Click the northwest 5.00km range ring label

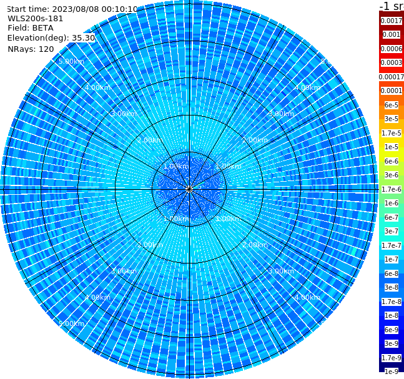71,61
